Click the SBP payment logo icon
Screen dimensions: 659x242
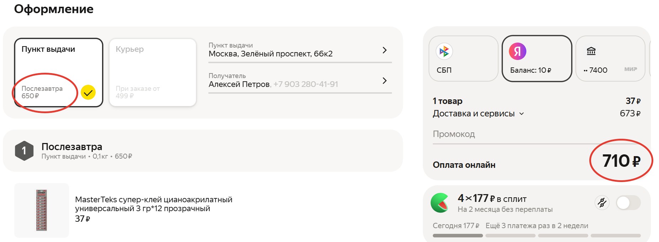point(444,51)
